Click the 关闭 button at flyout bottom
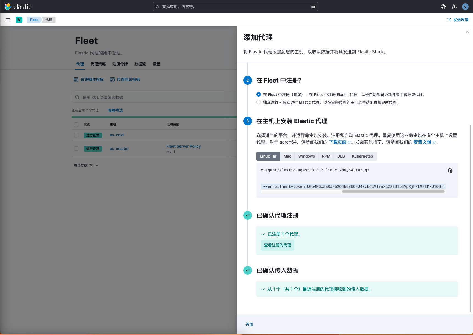The image size is (473, 335). 249,324
